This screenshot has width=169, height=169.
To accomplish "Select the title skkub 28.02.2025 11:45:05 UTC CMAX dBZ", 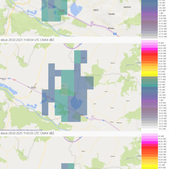I will point(27,133).
